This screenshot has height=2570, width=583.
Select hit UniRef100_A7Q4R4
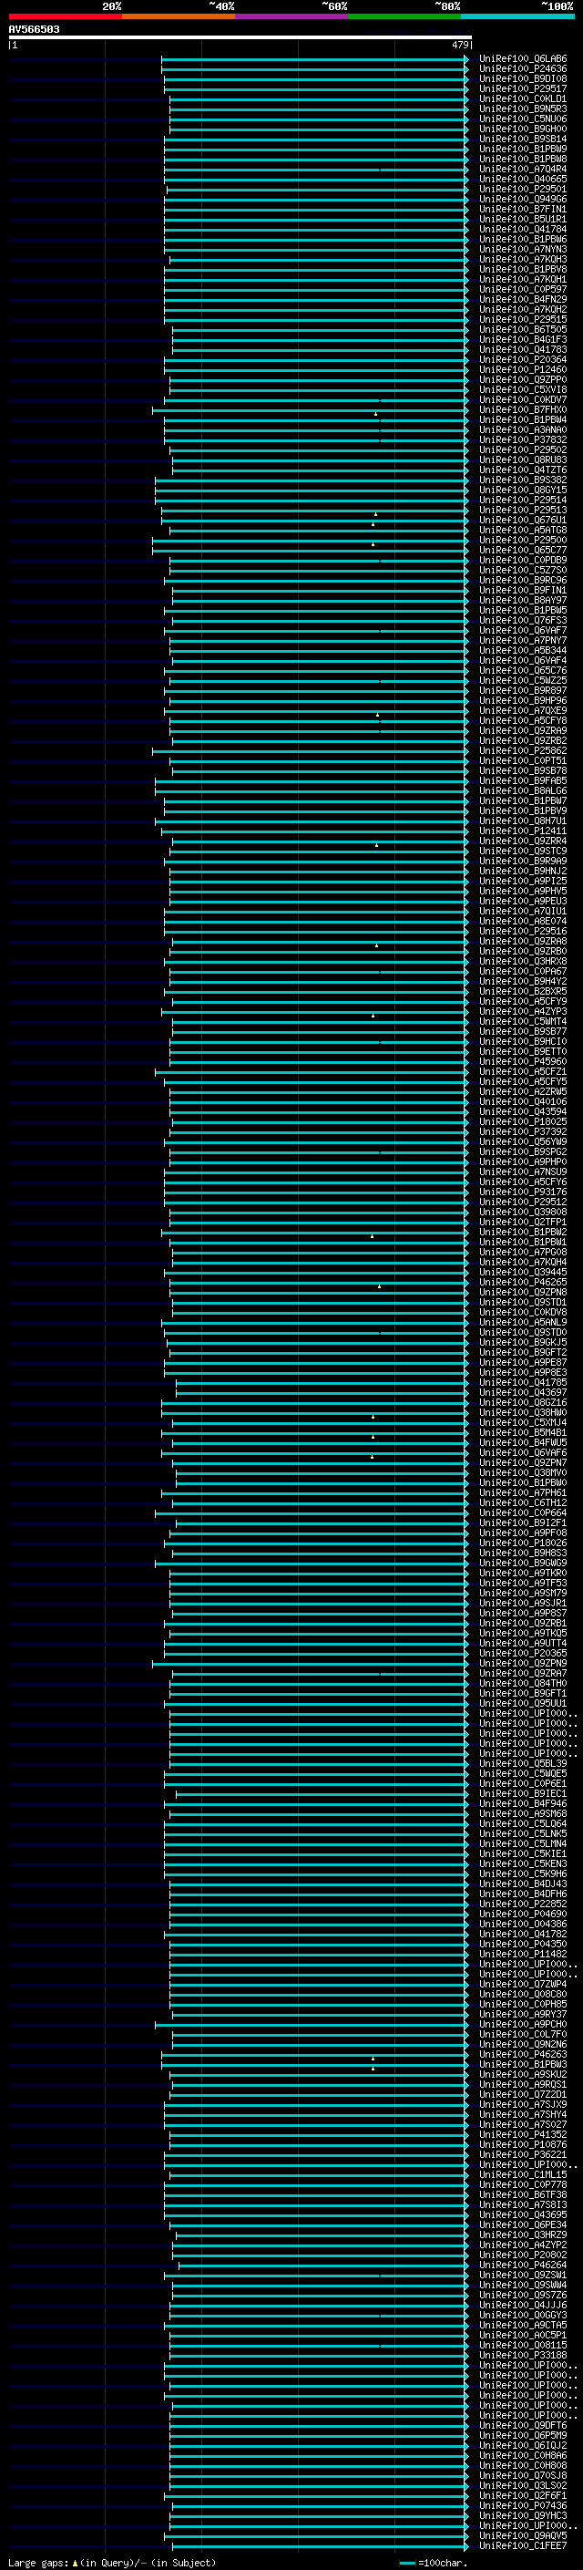tap(523, 170)
